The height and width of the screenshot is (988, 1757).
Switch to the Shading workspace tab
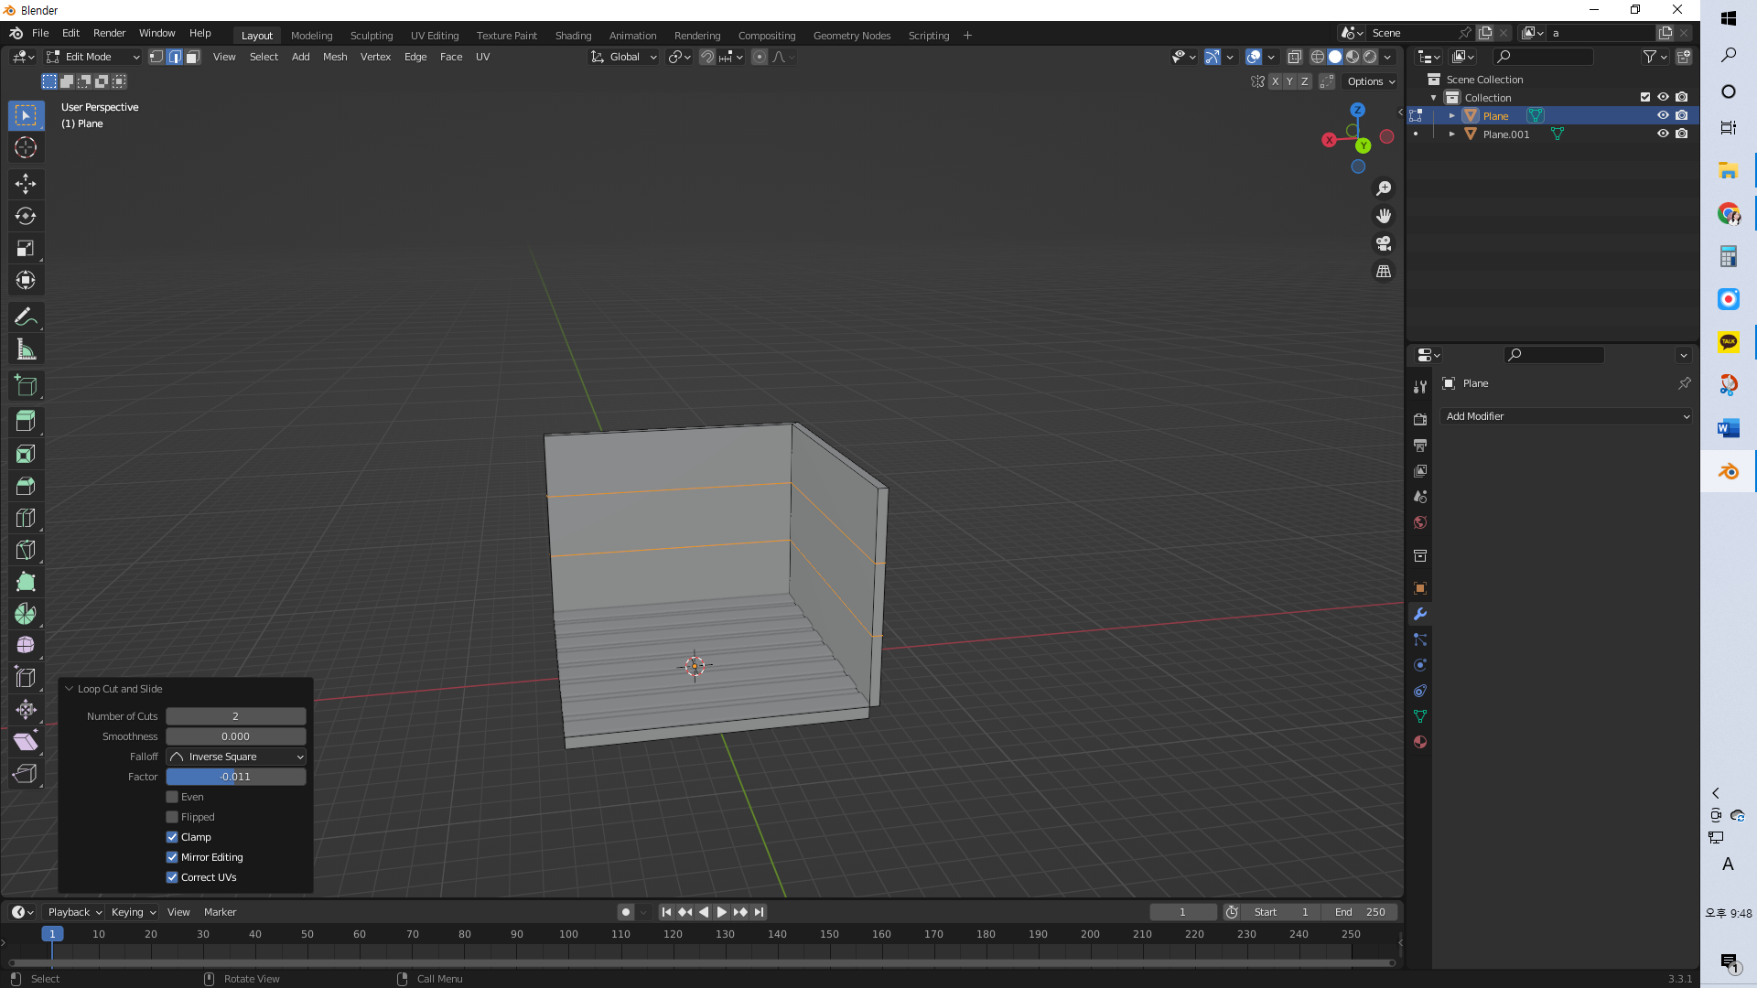[x=573, y=36]
